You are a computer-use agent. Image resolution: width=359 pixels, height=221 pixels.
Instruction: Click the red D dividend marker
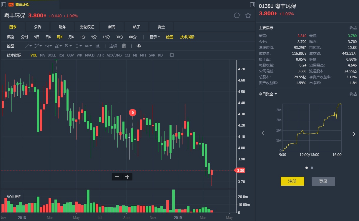tap(133, 112)
